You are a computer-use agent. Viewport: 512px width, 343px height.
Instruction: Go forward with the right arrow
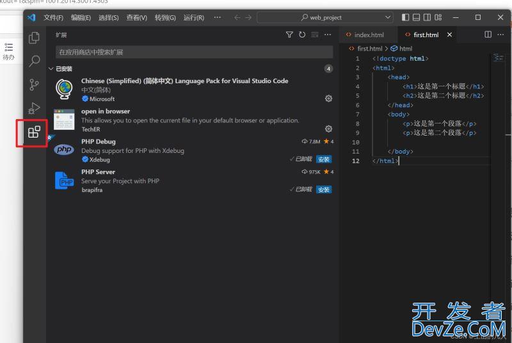tap(248, 17)
